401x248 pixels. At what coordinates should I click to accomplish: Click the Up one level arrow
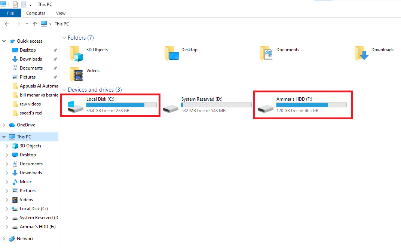(x=35, y=24)
